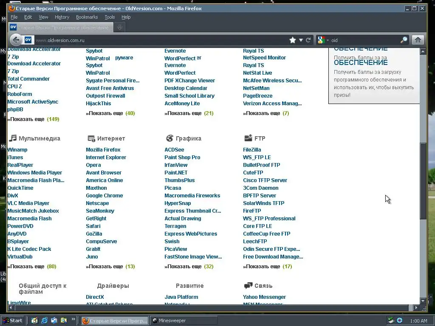Open the VLC Media Player link
The image size is (435, 326).
[28, 203]
